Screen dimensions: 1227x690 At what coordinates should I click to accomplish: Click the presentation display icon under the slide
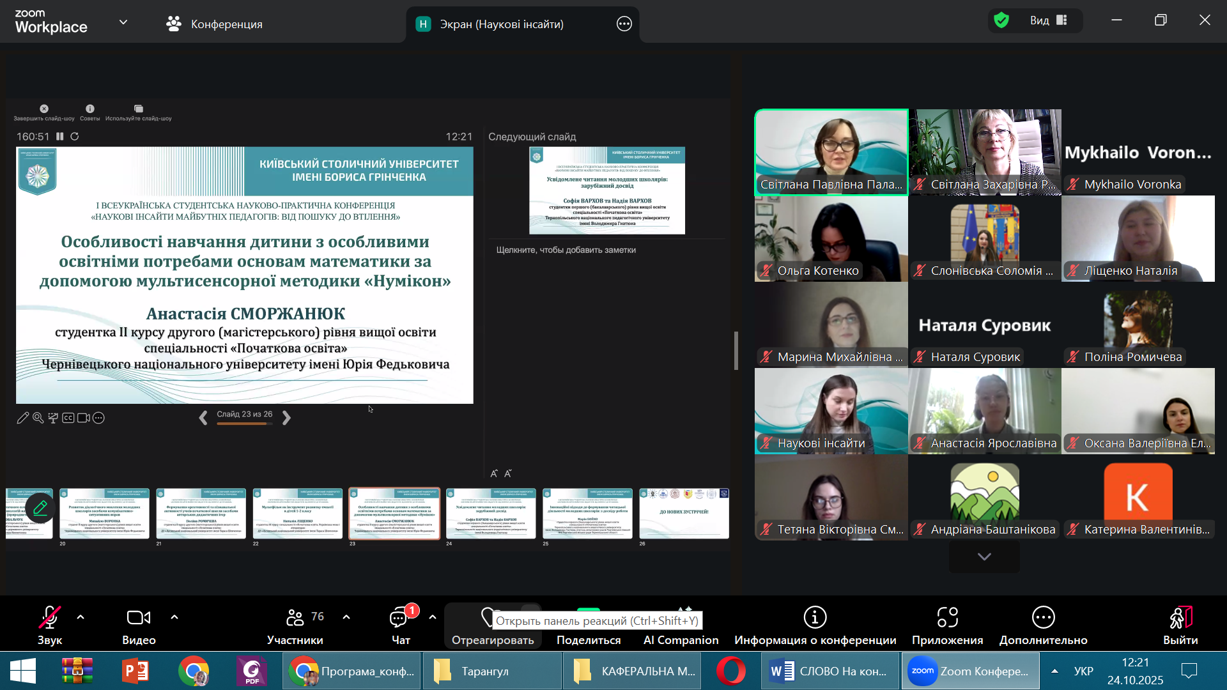coord(53,418)
